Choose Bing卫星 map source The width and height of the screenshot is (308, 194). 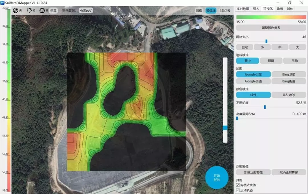[288, 74]
